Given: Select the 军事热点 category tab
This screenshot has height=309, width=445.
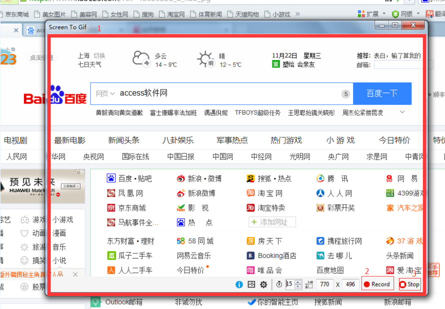Looking at the screenshot, I should [x=232, y=140].
